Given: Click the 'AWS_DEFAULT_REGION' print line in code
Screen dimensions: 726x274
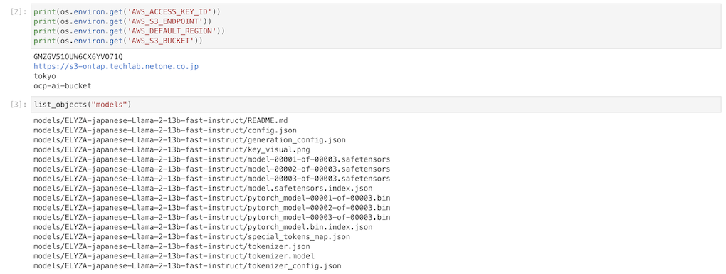Looking at the screenshot, I should [129, 31].
